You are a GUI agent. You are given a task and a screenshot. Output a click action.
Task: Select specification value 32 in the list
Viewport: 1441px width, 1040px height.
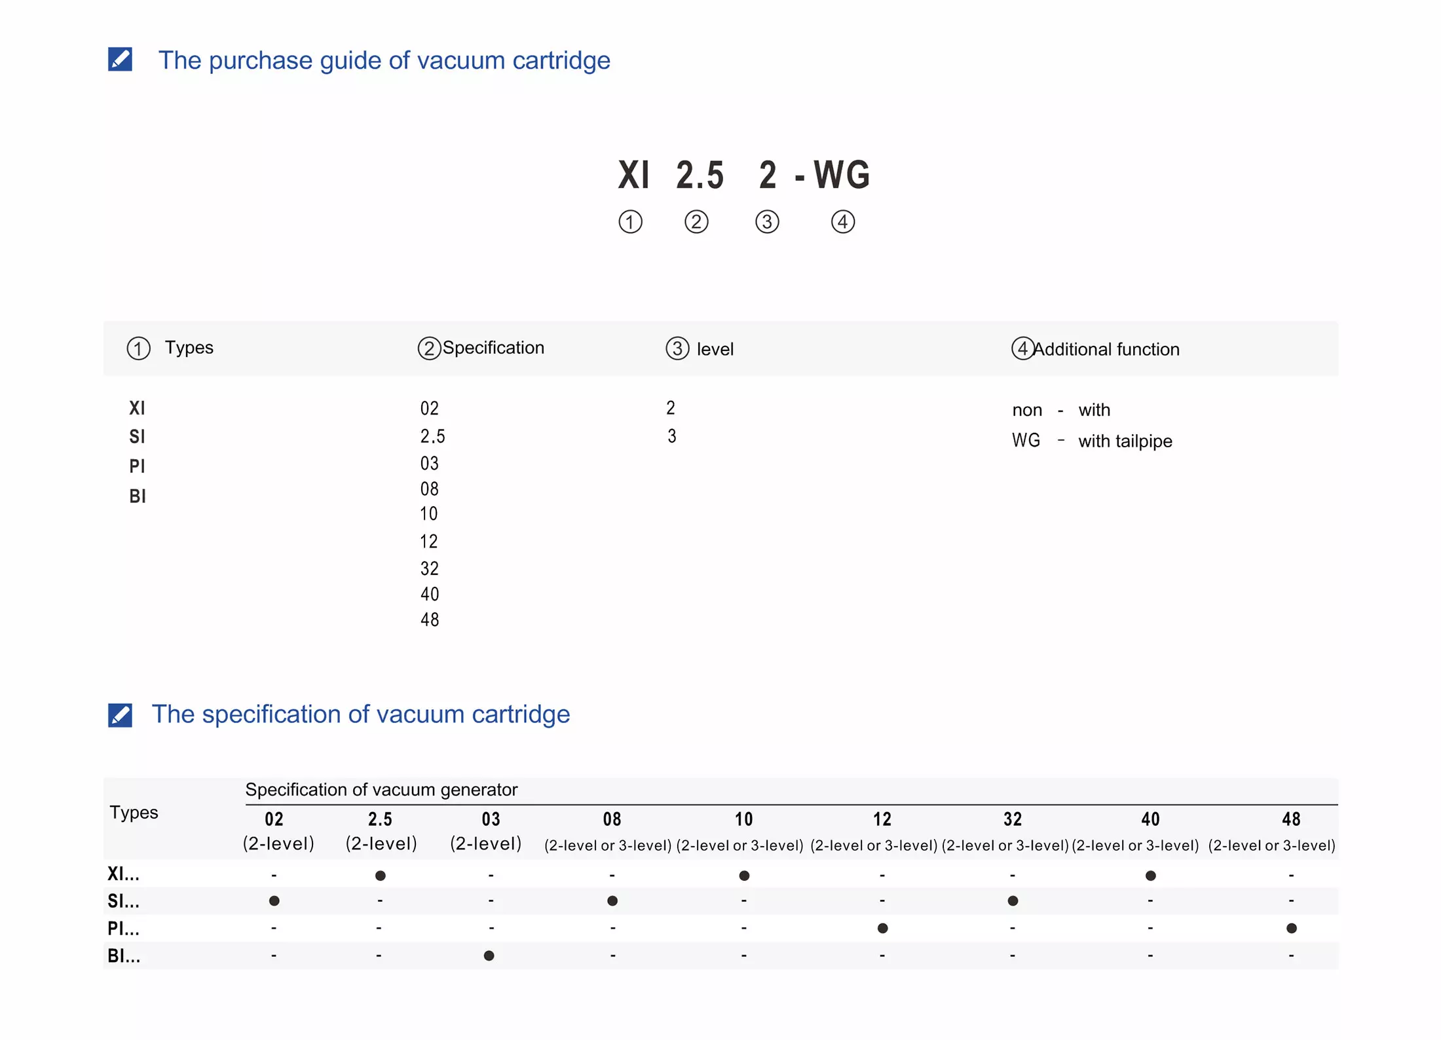click(430, 568)
